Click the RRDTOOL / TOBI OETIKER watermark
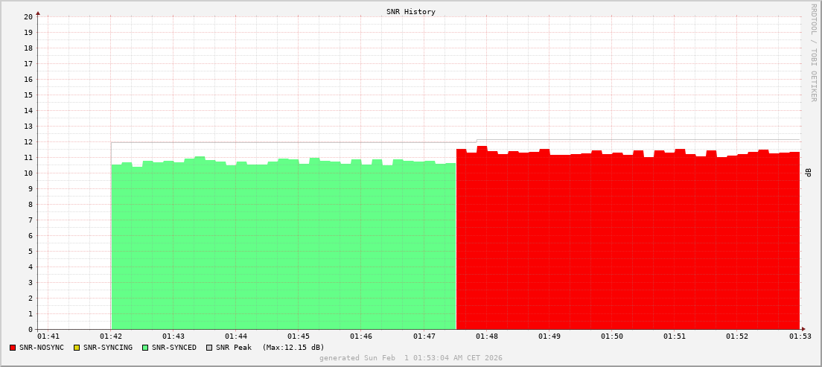 pyautogui.click(x=813, y=52)
